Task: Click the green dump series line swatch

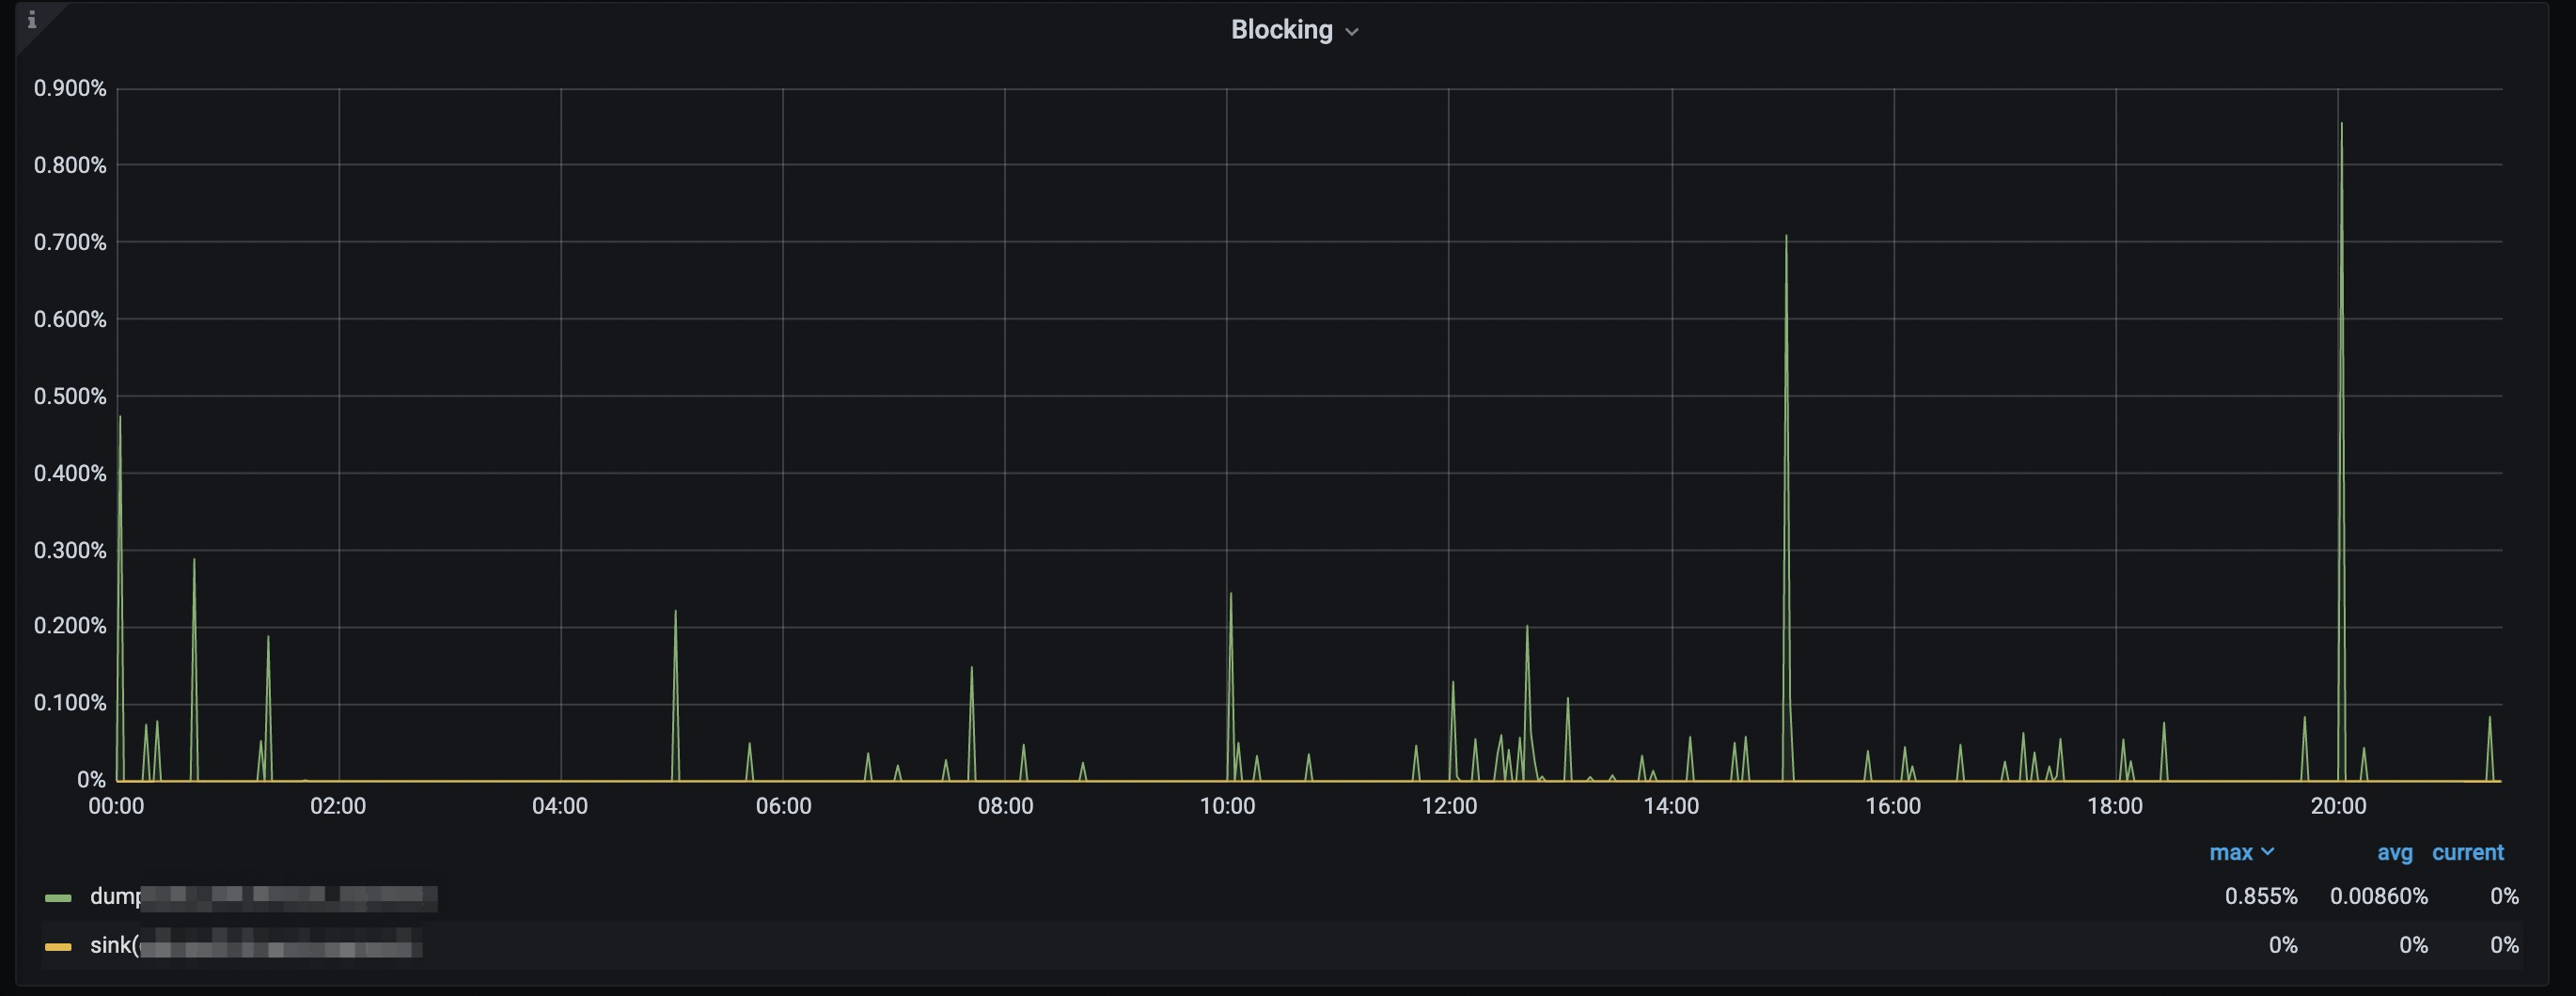Action: [x=60, y=896]
